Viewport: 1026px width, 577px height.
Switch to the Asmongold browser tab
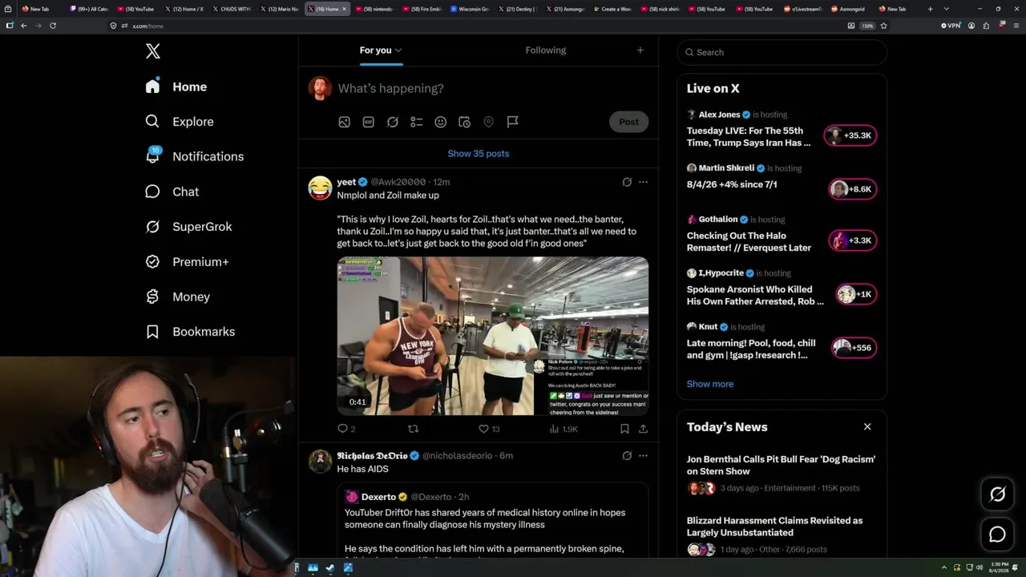[848, 9]
